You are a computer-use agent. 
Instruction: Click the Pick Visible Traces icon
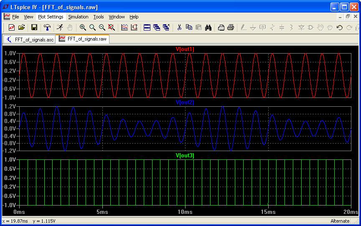coord(125,28)
